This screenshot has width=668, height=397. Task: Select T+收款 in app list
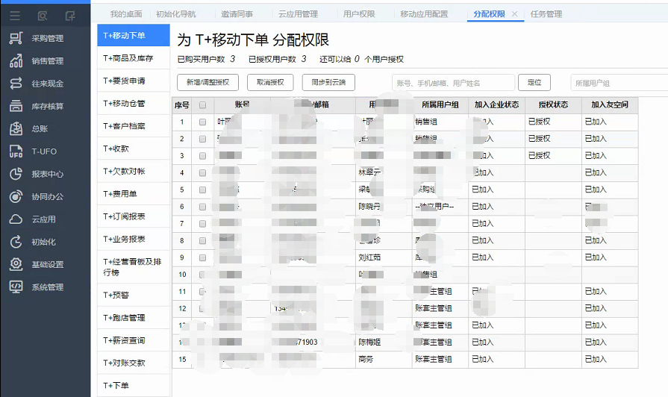pyautogui.click(x=134, y=149)
